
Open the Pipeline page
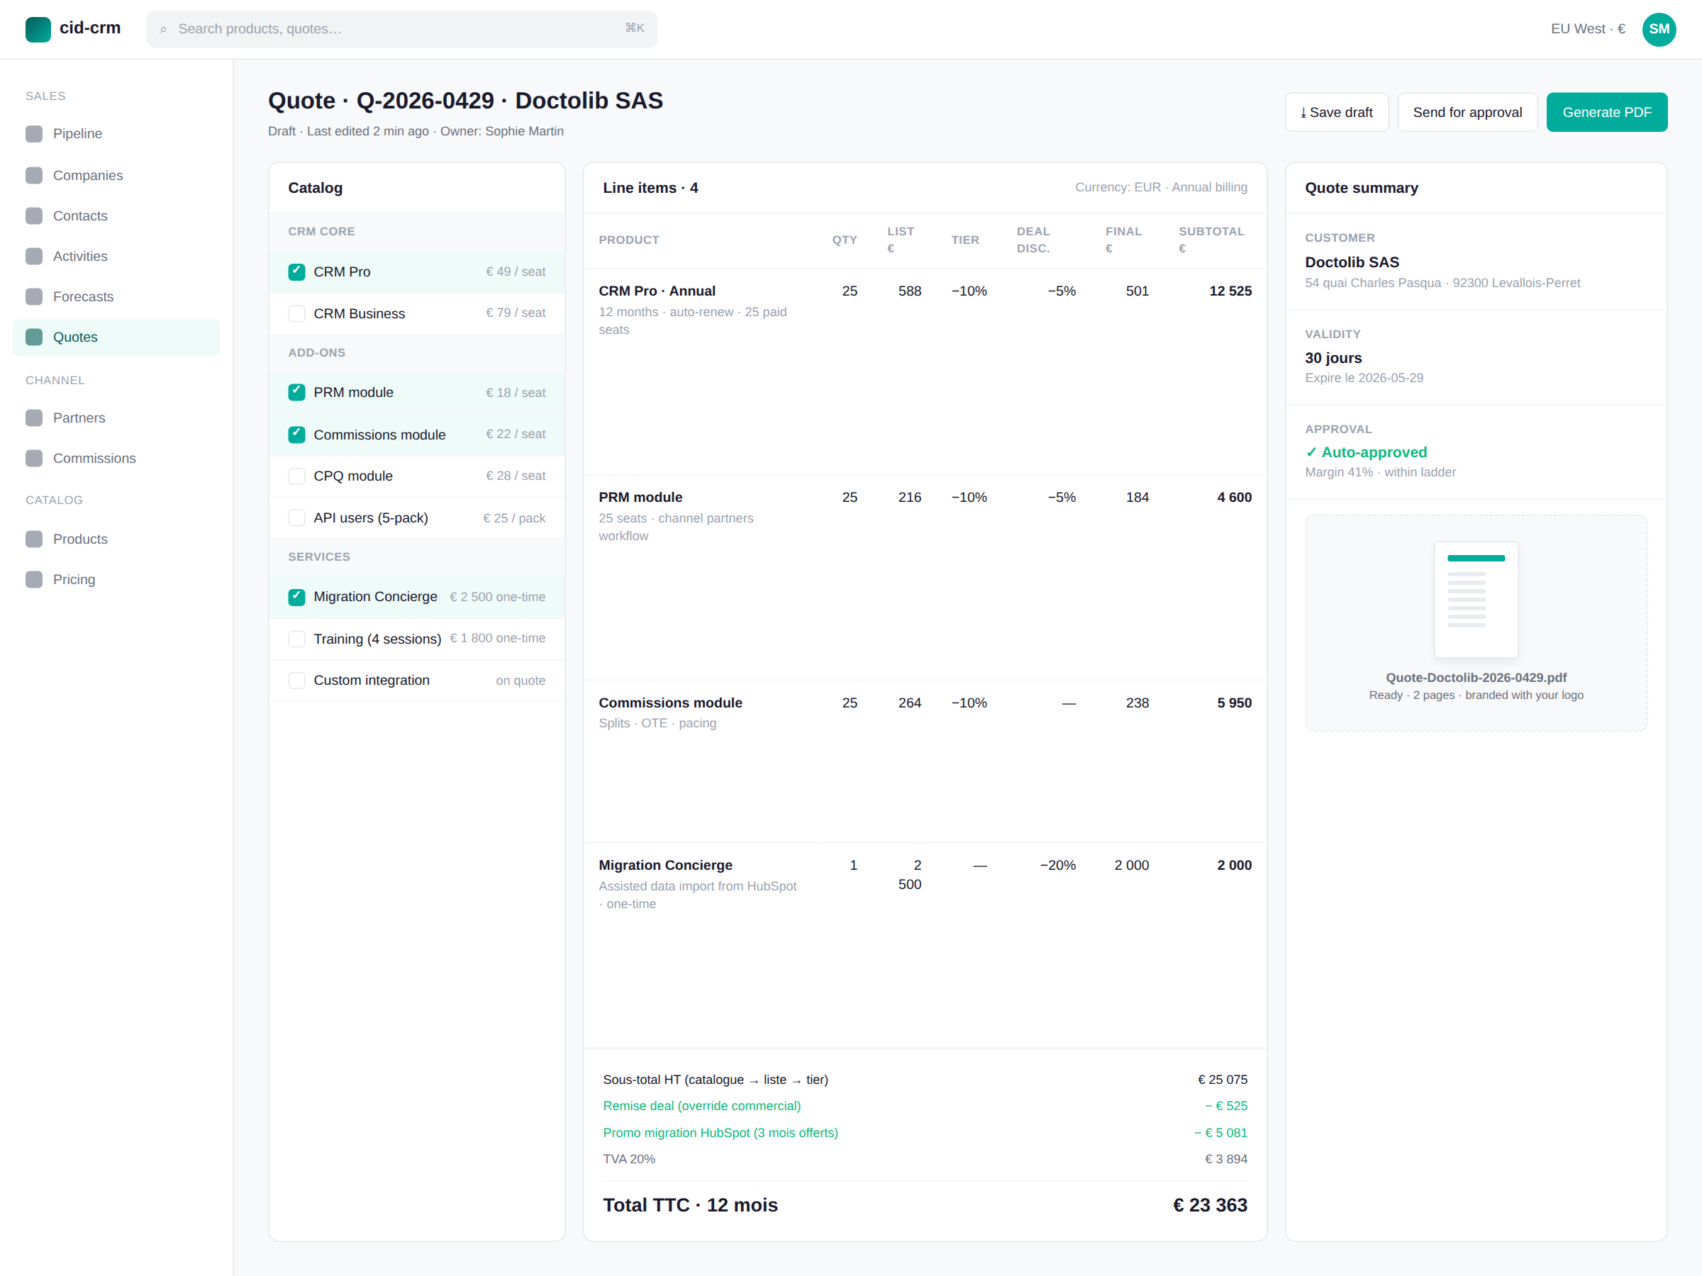(x=116, y=134)
